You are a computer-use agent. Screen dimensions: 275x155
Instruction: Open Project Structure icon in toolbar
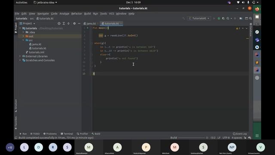click(x=241, y=18)
